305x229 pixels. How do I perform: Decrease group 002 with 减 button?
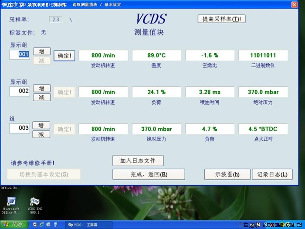coord(42,97)
